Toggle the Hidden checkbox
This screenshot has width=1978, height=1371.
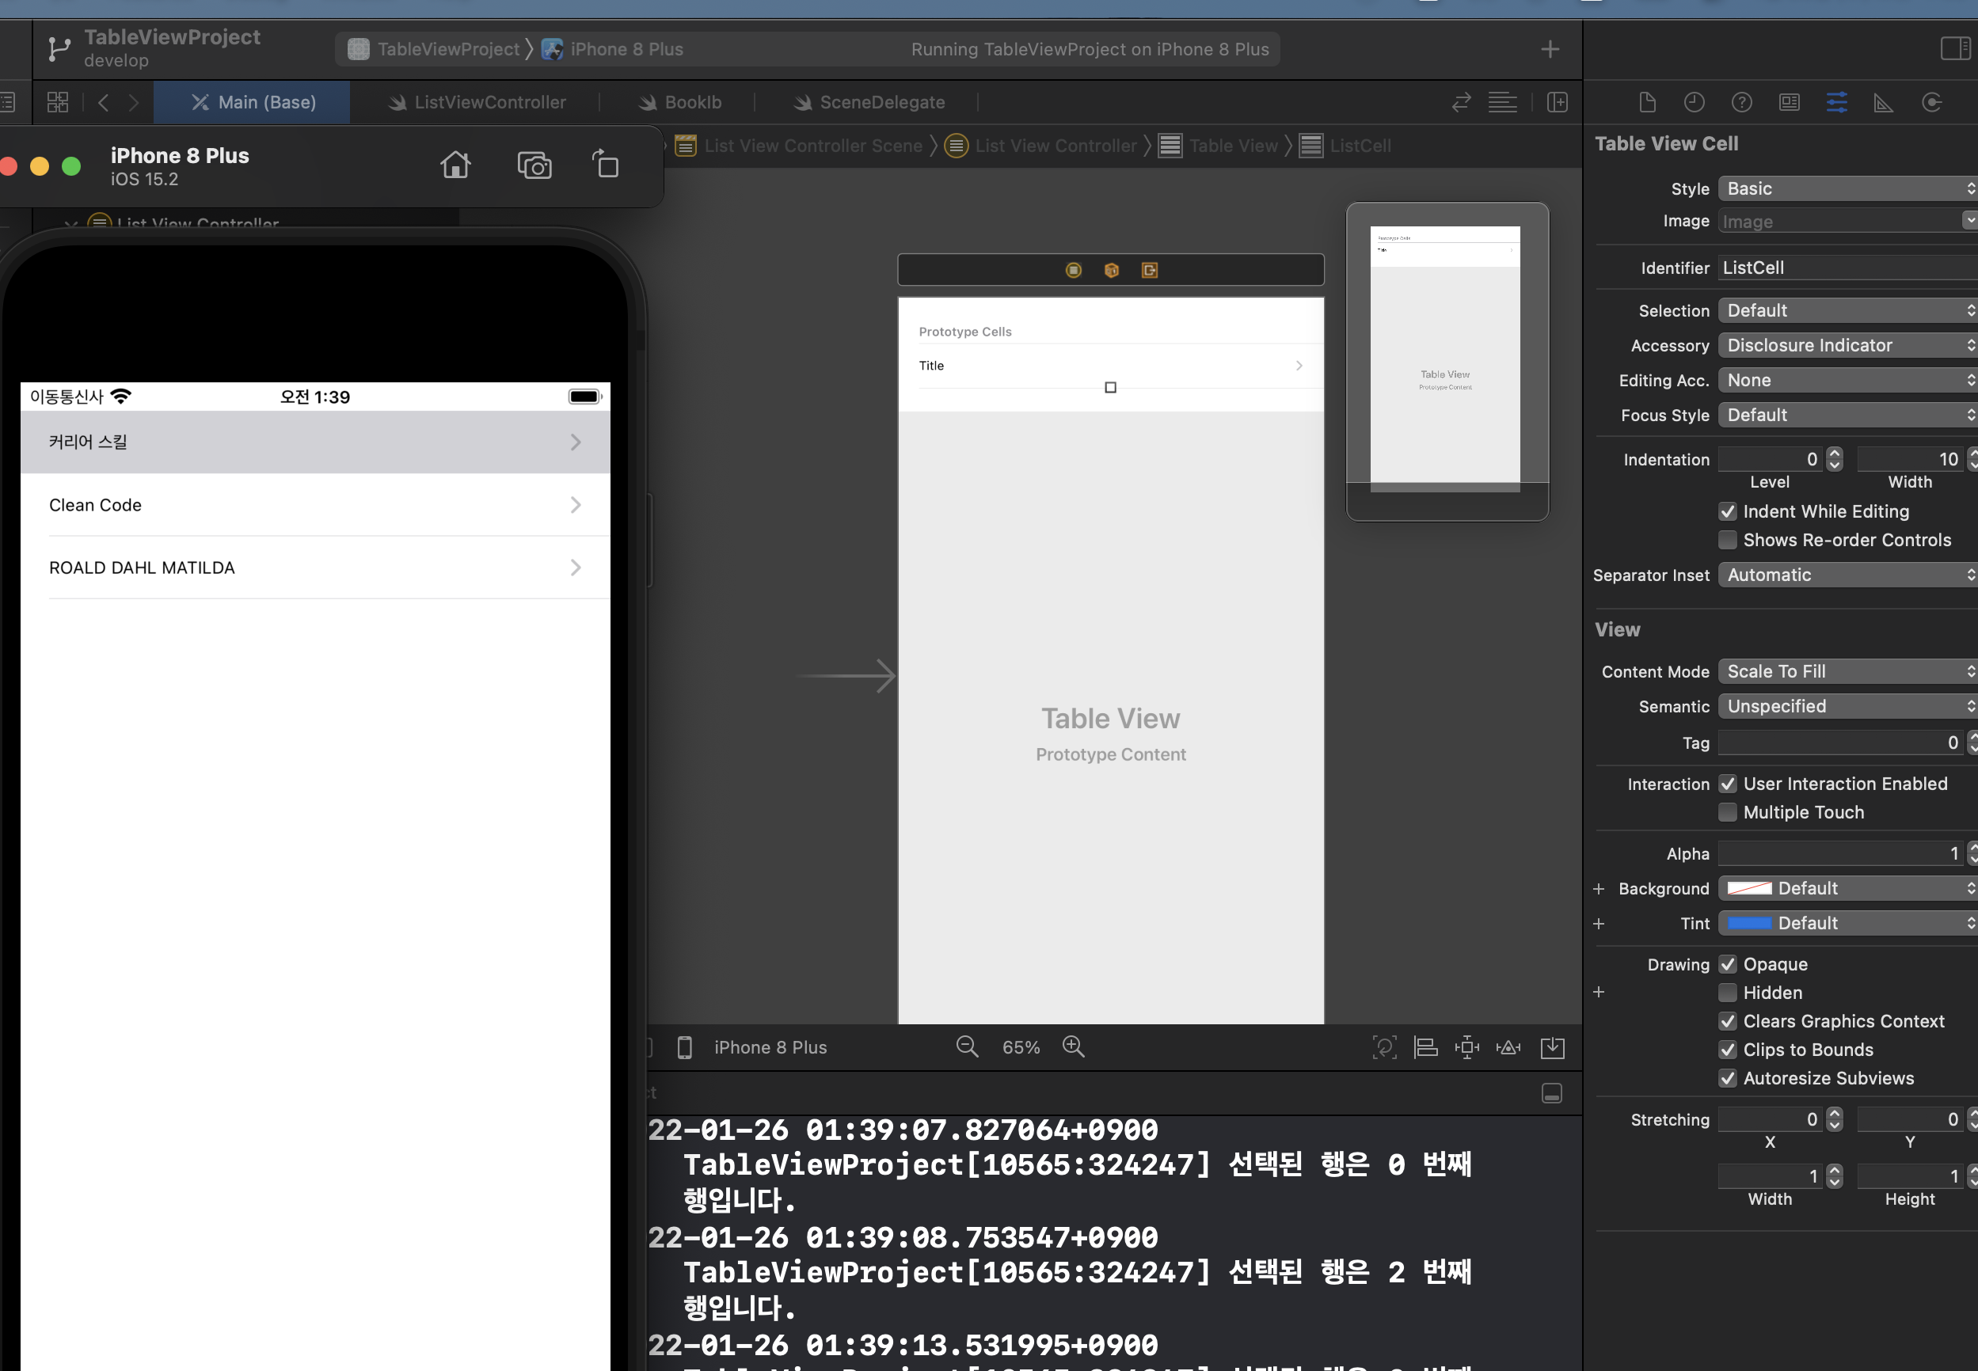point(1727,992)
